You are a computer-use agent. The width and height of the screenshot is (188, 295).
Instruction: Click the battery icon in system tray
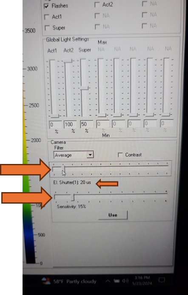[x=116, y=281]
